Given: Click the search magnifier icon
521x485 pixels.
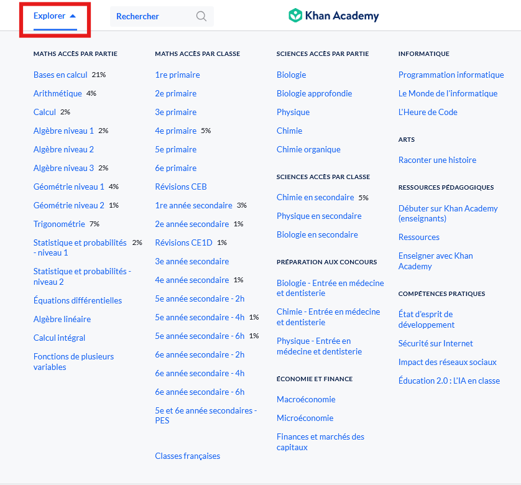Looking at the screenshot, I should 201,16.
